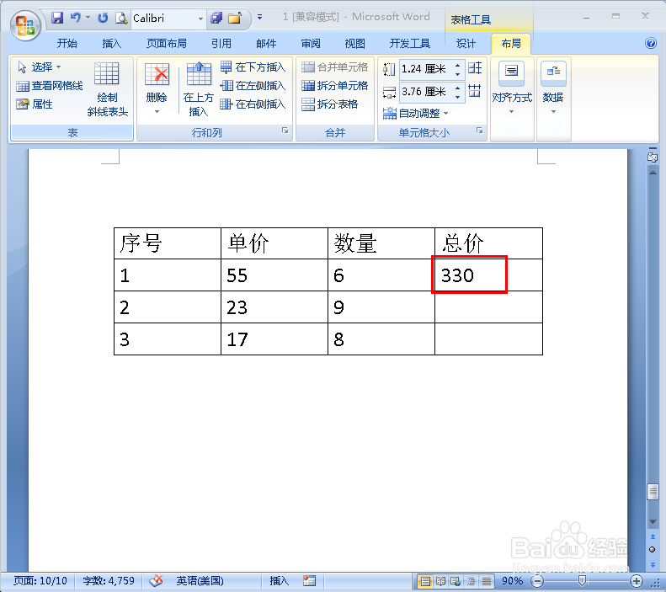
Task: Open the 插入 ribbon tab
Action: (112, 43)
